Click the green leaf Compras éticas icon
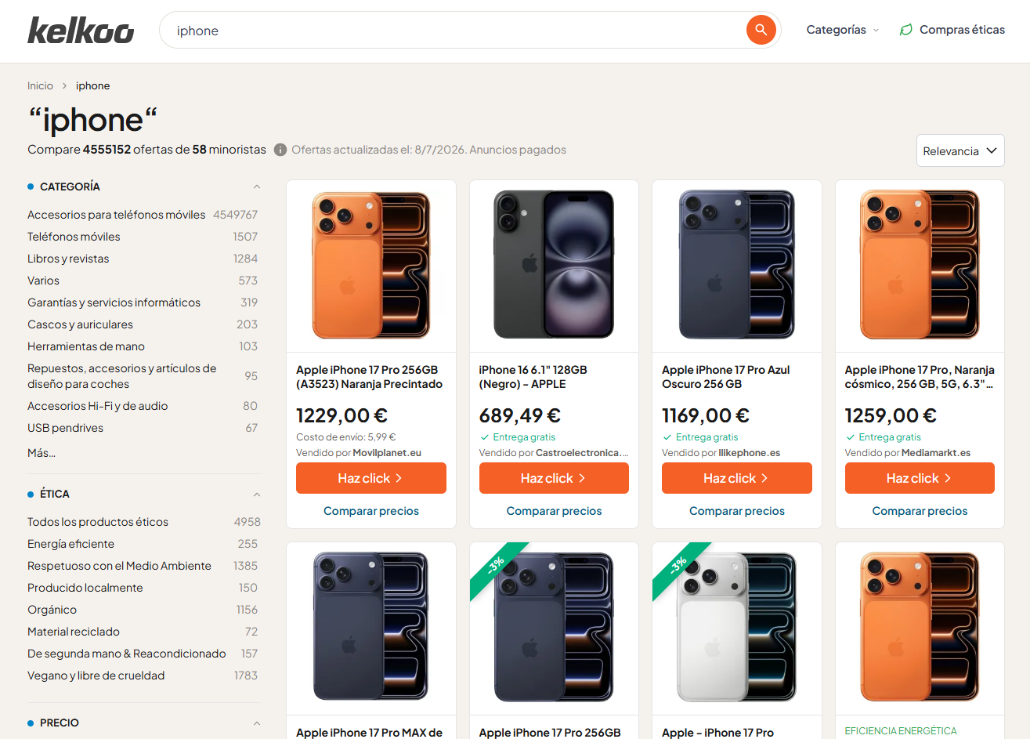Image resolution: width=1030 pixels, height=739 pixels. point(906,30)
